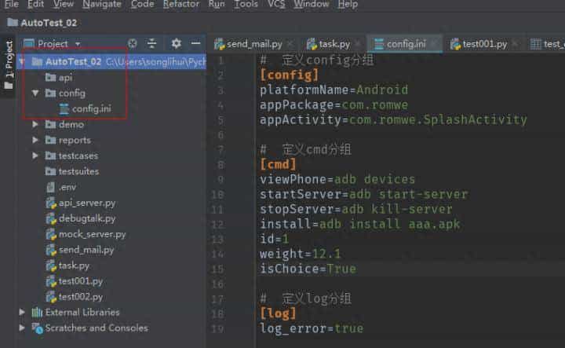Close the task.py editor tab

click(x=355, y=44)
